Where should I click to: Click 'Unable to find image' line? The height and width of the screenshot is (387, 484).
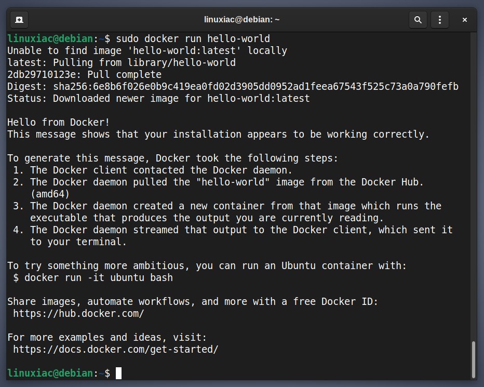[x=147, y=51]
